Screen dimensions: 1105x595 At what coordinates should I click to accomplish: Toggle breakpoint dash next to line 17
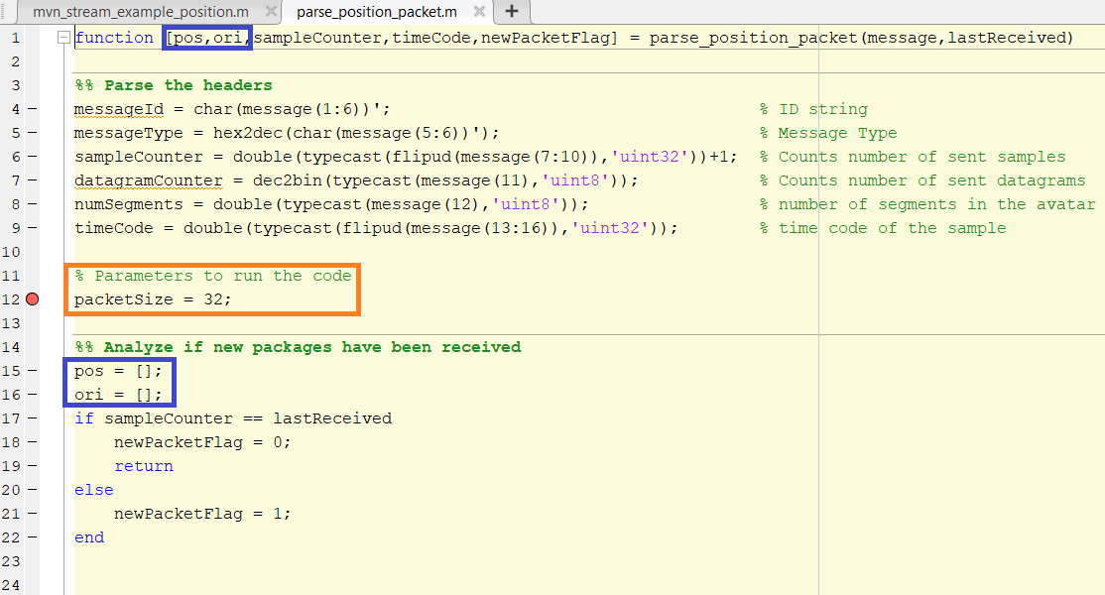tap(33, 418)
